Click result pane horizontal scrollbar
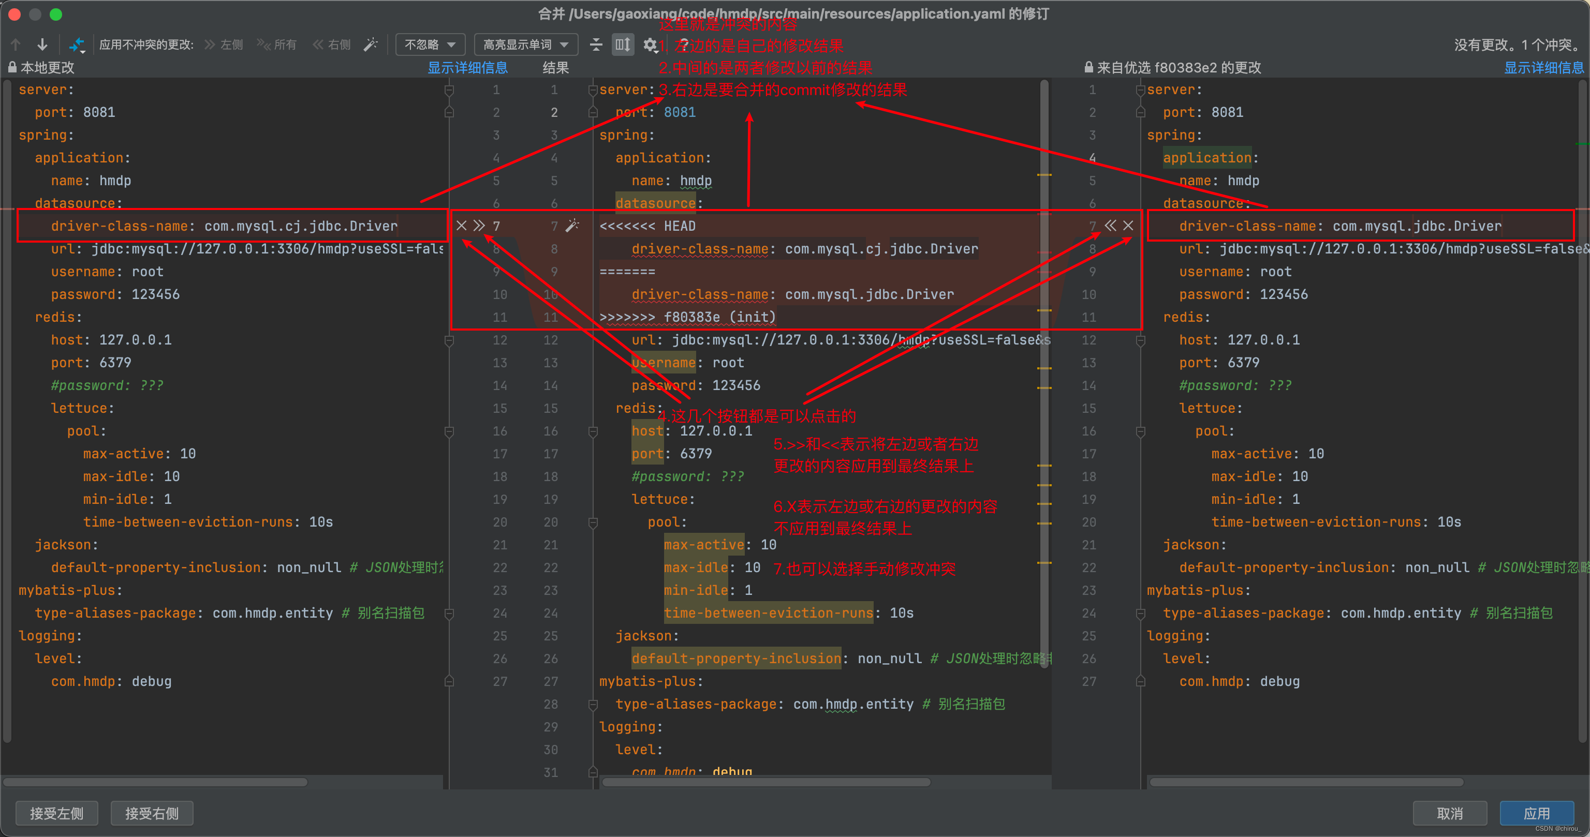 click(x=767, y=782)
